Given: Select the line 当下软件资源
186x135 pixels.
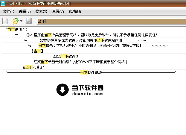Looking at the screenshot, I should pos(94,72).
